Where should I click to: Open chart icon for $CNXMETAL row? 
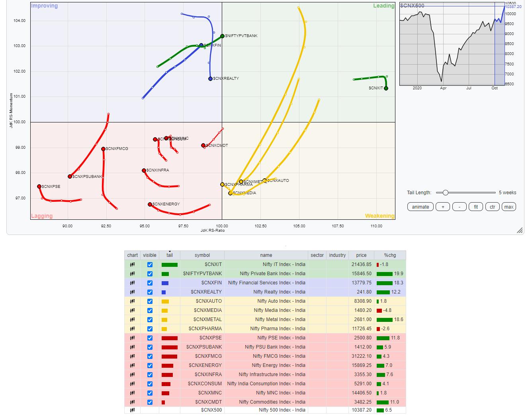point(132,319)
